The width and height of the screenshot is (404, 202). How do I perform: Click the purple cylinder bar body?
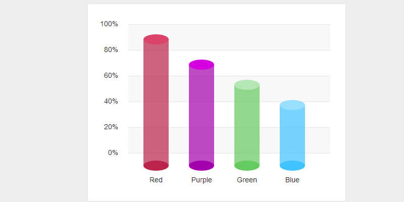201,115
